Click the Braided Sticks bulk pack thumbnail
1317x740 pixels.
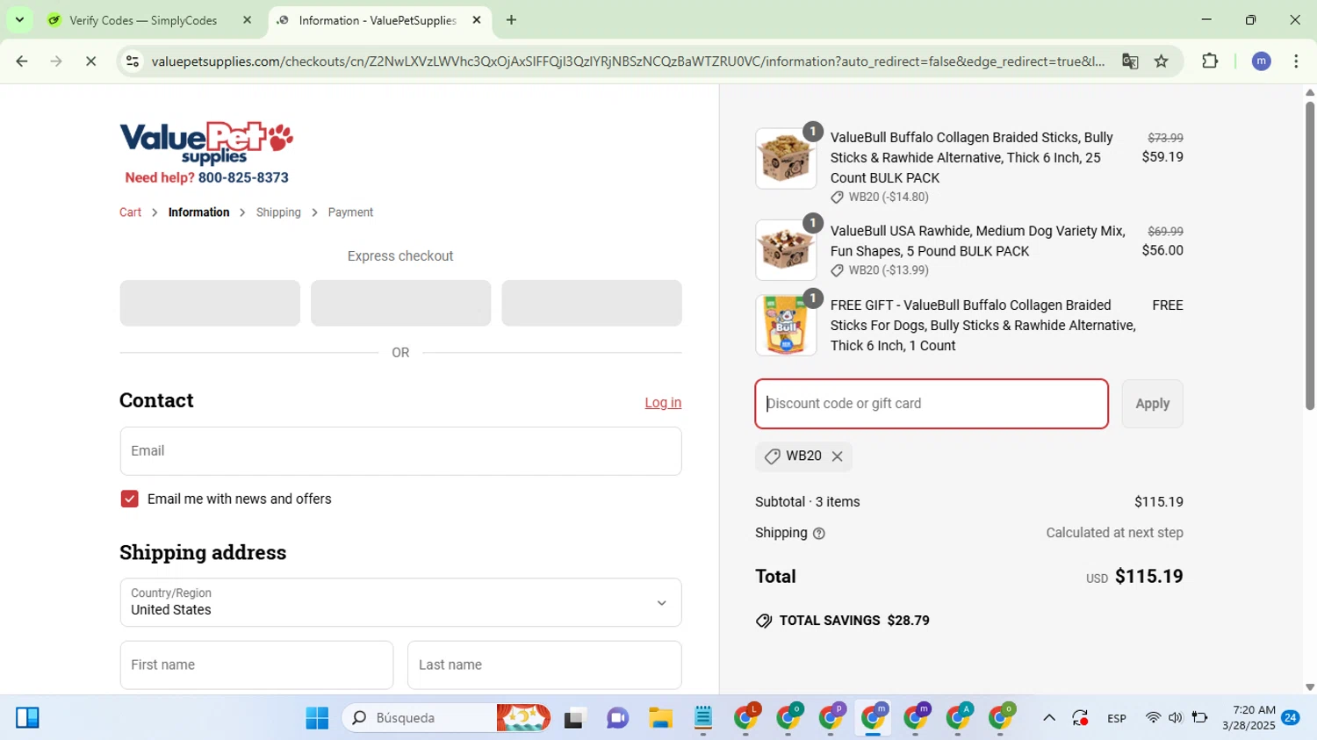tap(786, 159)
